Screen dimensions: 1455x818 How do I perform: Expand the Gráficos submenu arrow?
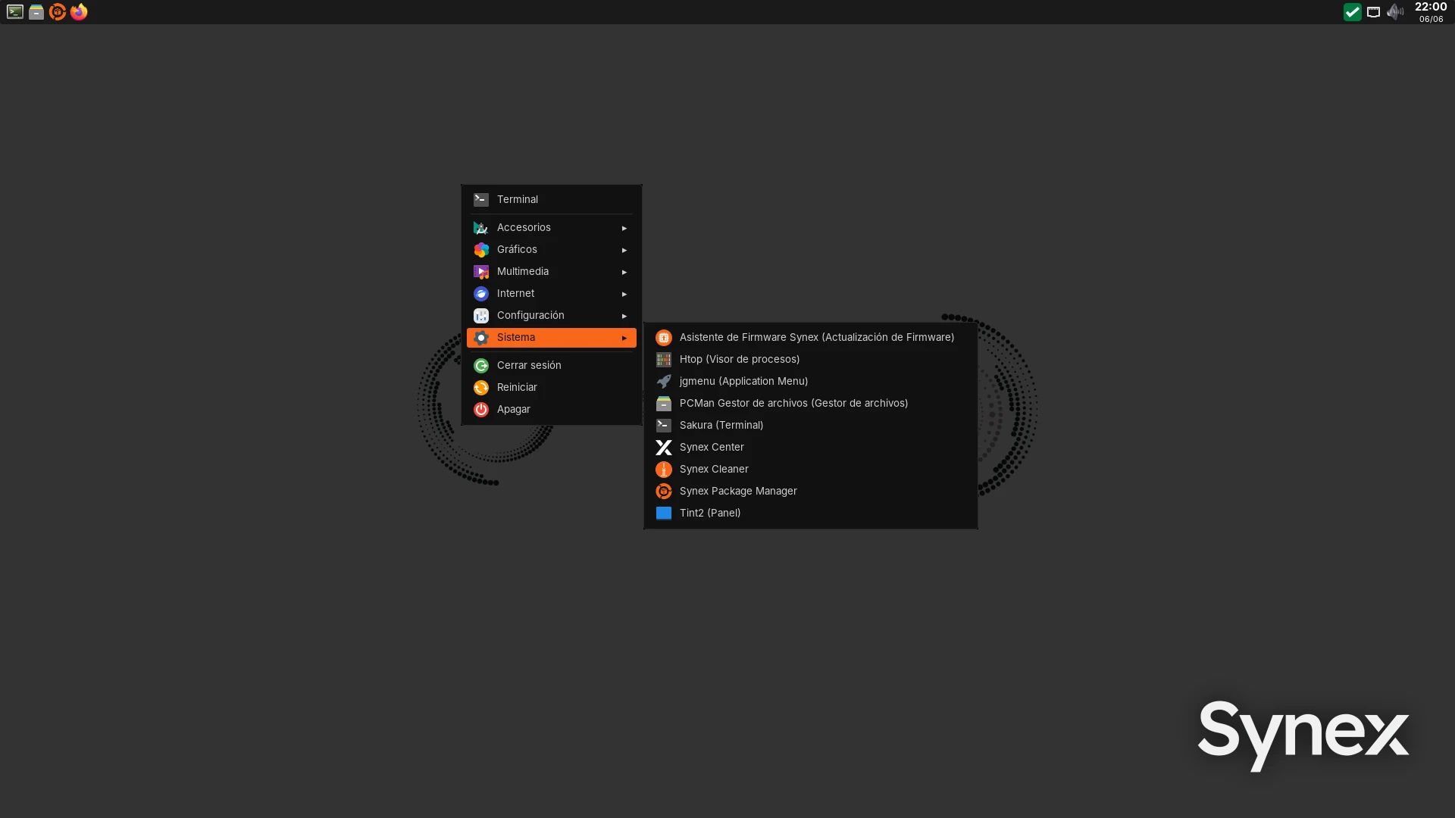[x=624, y=250]
